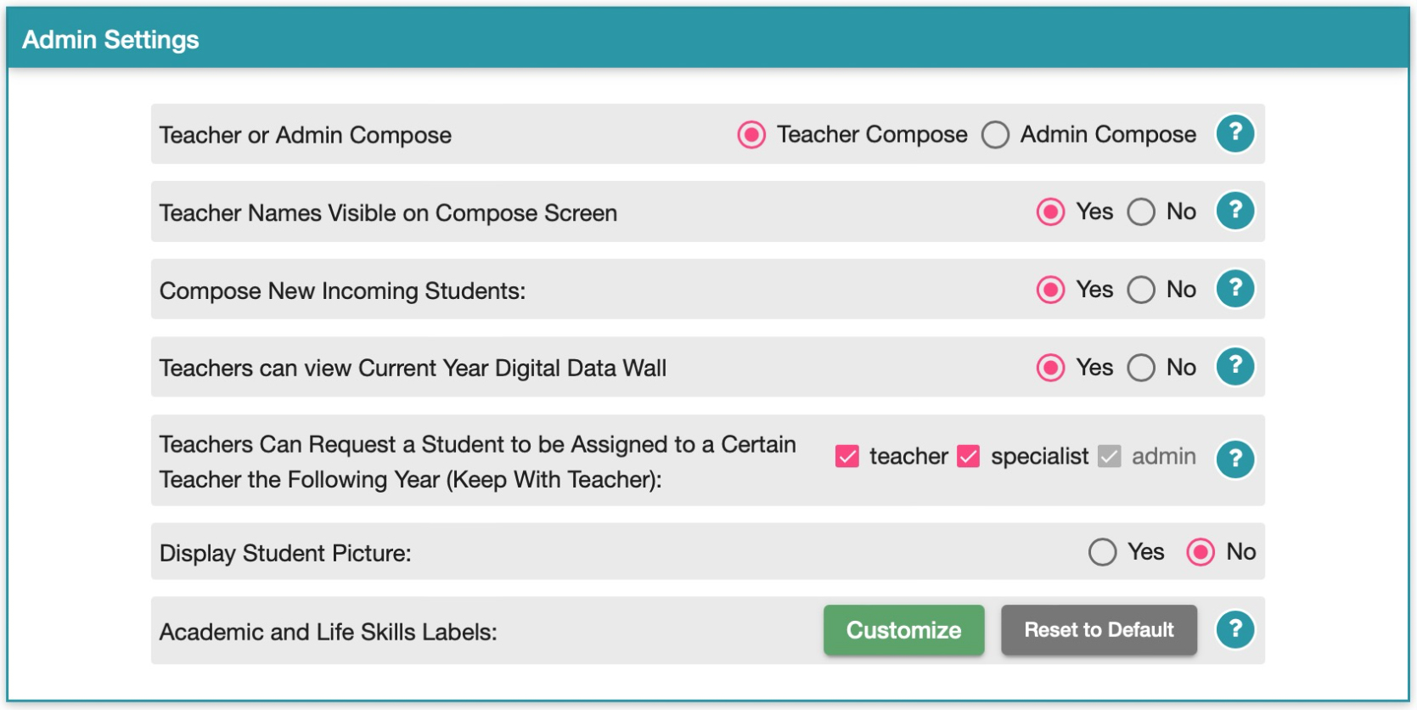Open help for Keep With Teacher setting

click(1235, 459)
